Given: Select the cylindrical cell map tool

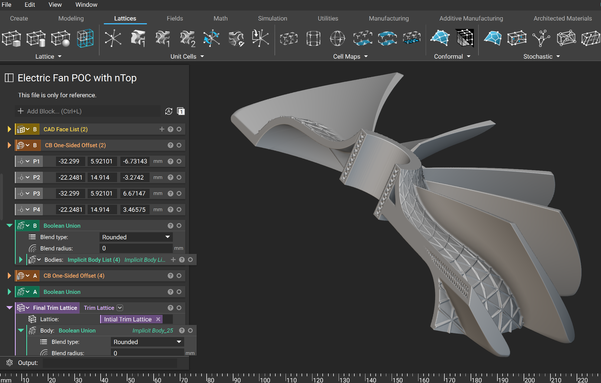Looking at the screenshot, I should coord(313,39).
